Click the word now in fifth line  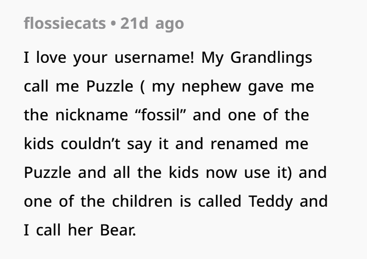pos(221,173)
